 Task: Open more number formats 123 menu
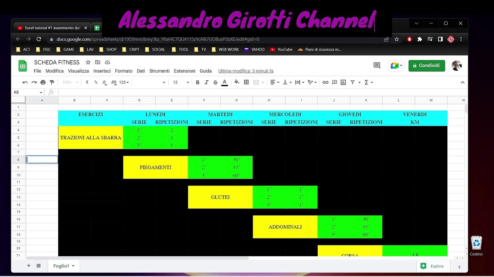124,82
